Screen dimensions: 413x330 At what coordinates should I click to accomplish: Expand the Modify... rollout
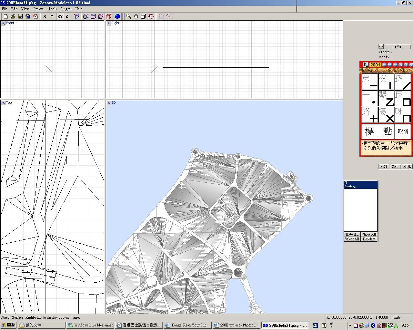386,57
